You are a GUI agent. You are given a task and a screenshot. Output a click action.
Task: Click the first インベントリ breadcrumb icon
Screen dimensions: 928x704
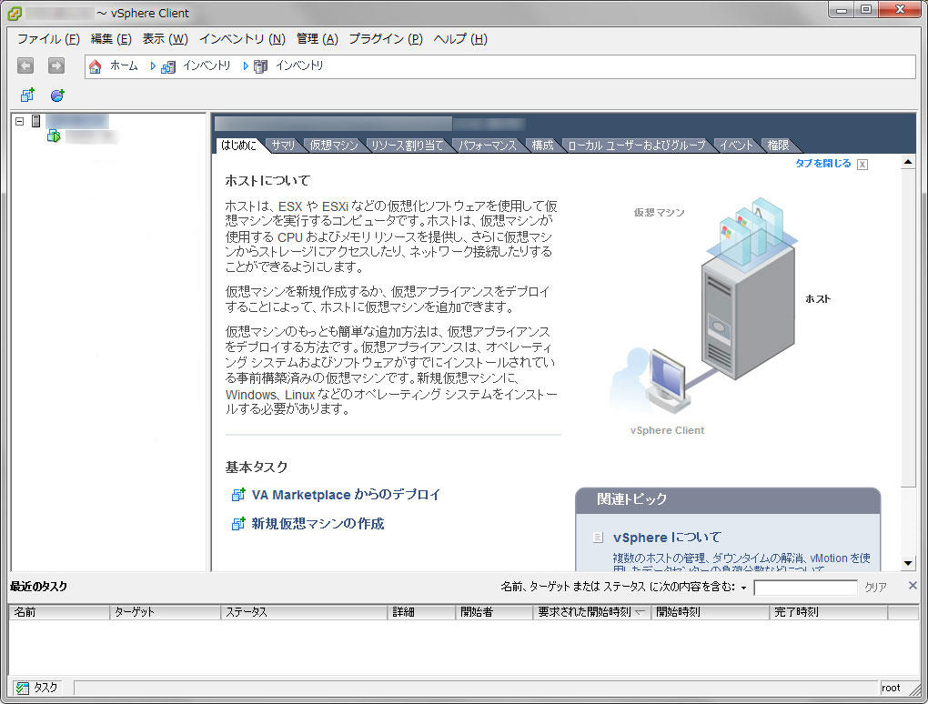[x=168, y=66]
